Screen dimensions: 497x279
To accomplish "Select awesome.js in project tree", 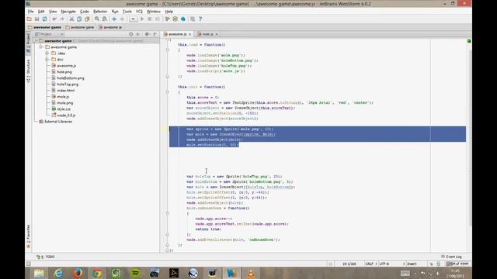I will pyautogui.click(x=66, y=65).
